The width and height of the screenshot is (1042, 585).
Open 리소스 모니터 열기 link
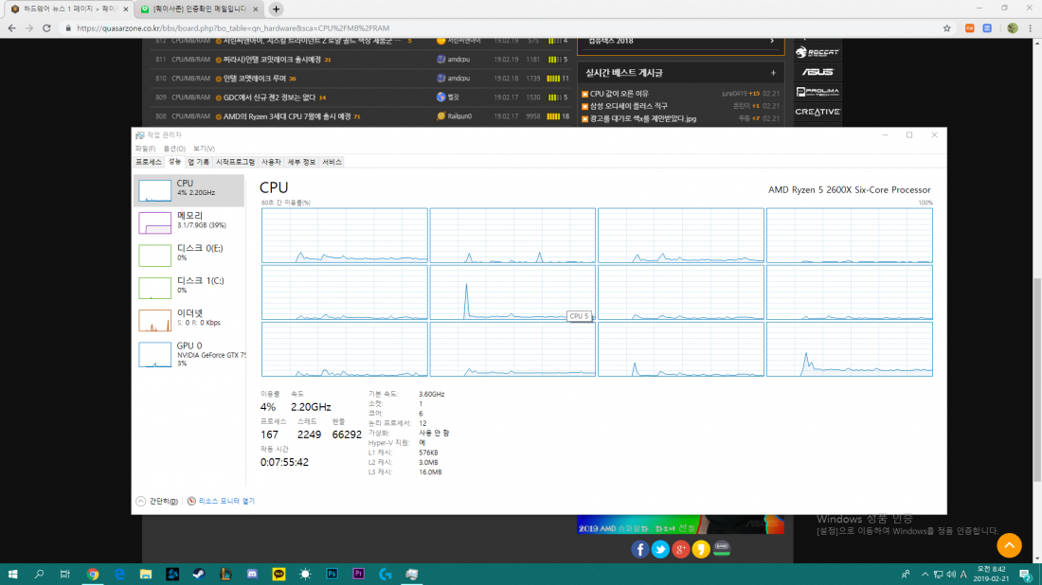click(x=226, y=502)
